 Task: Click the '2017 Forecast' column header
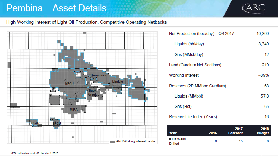coord(236,131)
